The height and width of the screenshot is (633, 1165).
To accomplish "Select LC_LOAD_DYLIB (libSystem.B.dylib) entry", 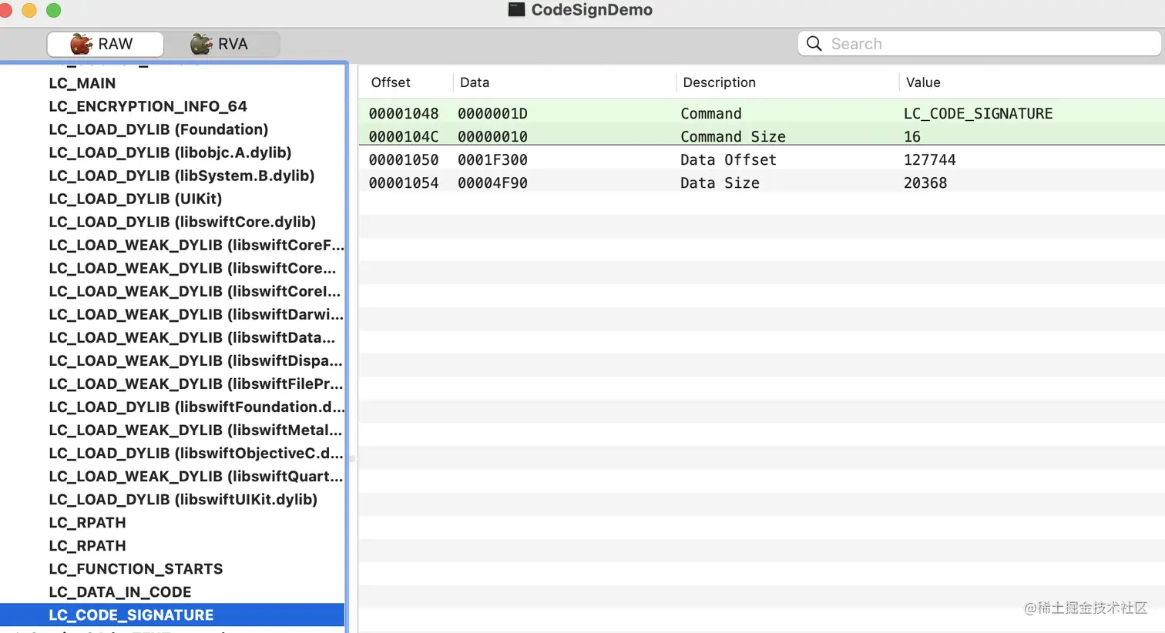I will click(182, 176).
